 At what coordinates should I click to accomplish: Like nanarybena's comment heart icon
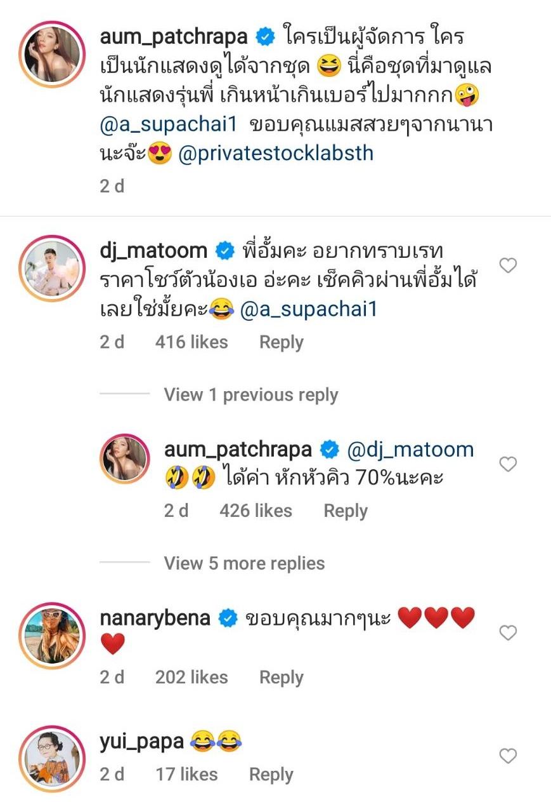[x=508, y=632]
